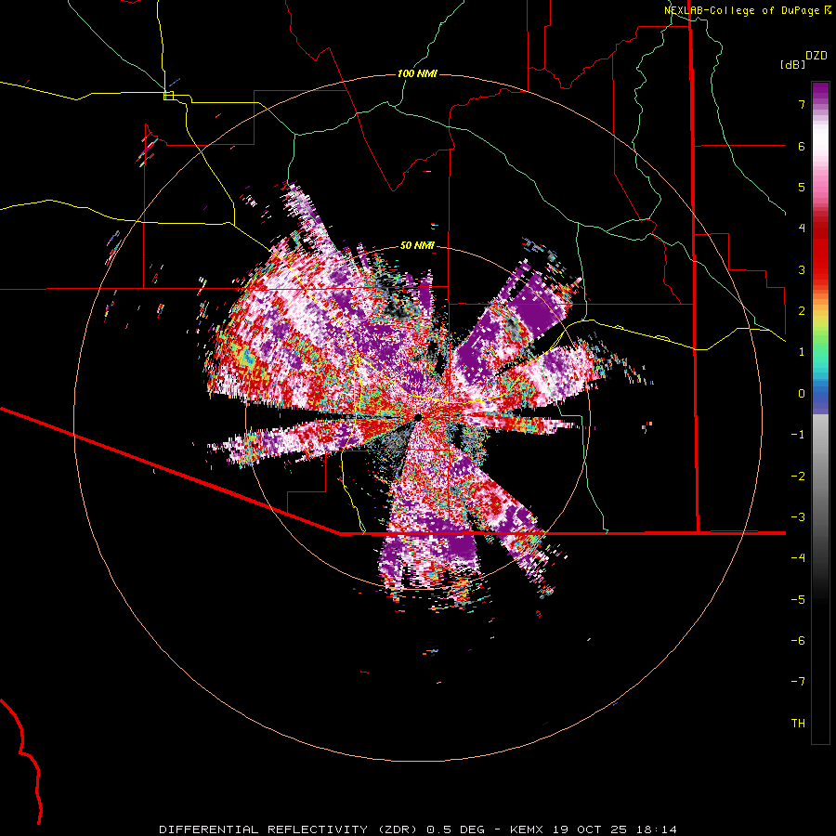Click the 7 value on the color scale
Screen dimensions: 836x836
(x=802, y=104)
